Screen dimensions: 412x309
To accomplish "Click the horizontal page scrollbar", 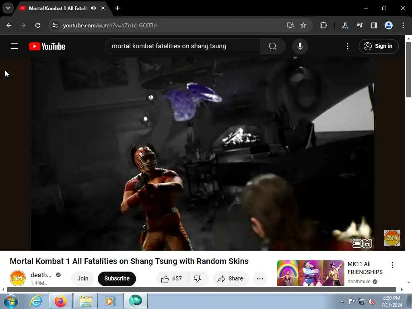I will click(201, 290).
